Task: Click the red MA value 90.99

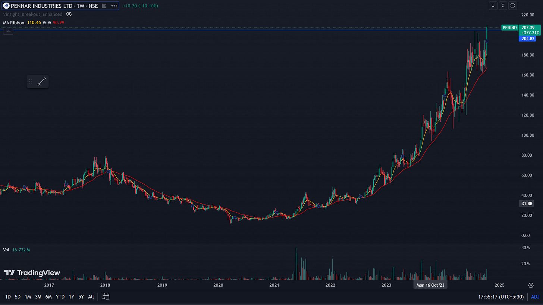Action: (x=58, y=23)
